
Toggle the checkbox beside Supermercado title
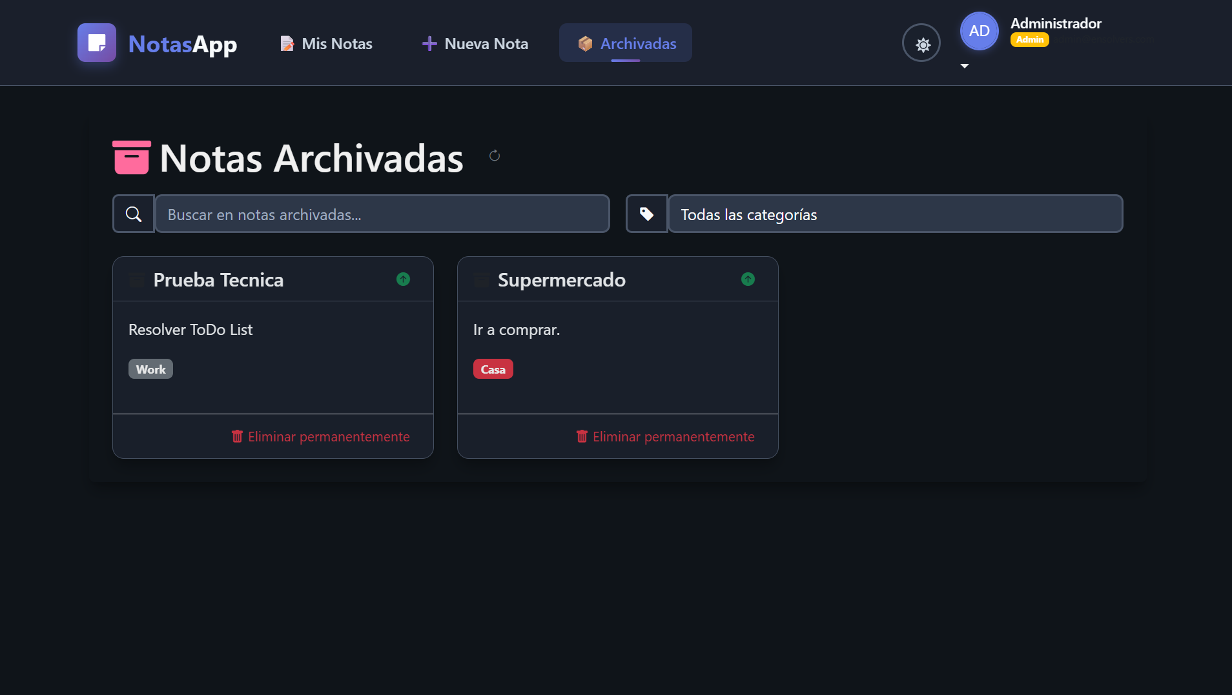point(480,279)
